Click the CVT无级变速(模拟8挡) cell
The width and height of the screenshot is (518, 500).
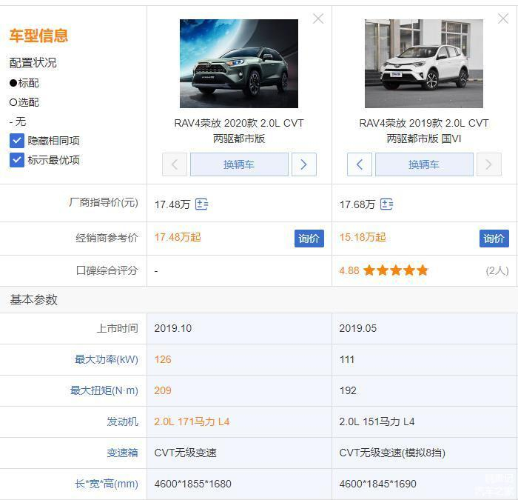[424, 453]
